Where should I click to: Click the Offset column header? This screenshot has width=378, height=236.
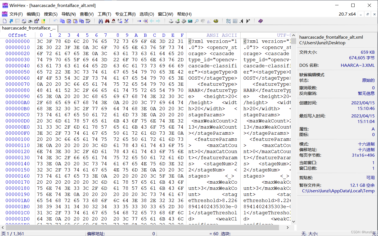(x=18, y=35)
